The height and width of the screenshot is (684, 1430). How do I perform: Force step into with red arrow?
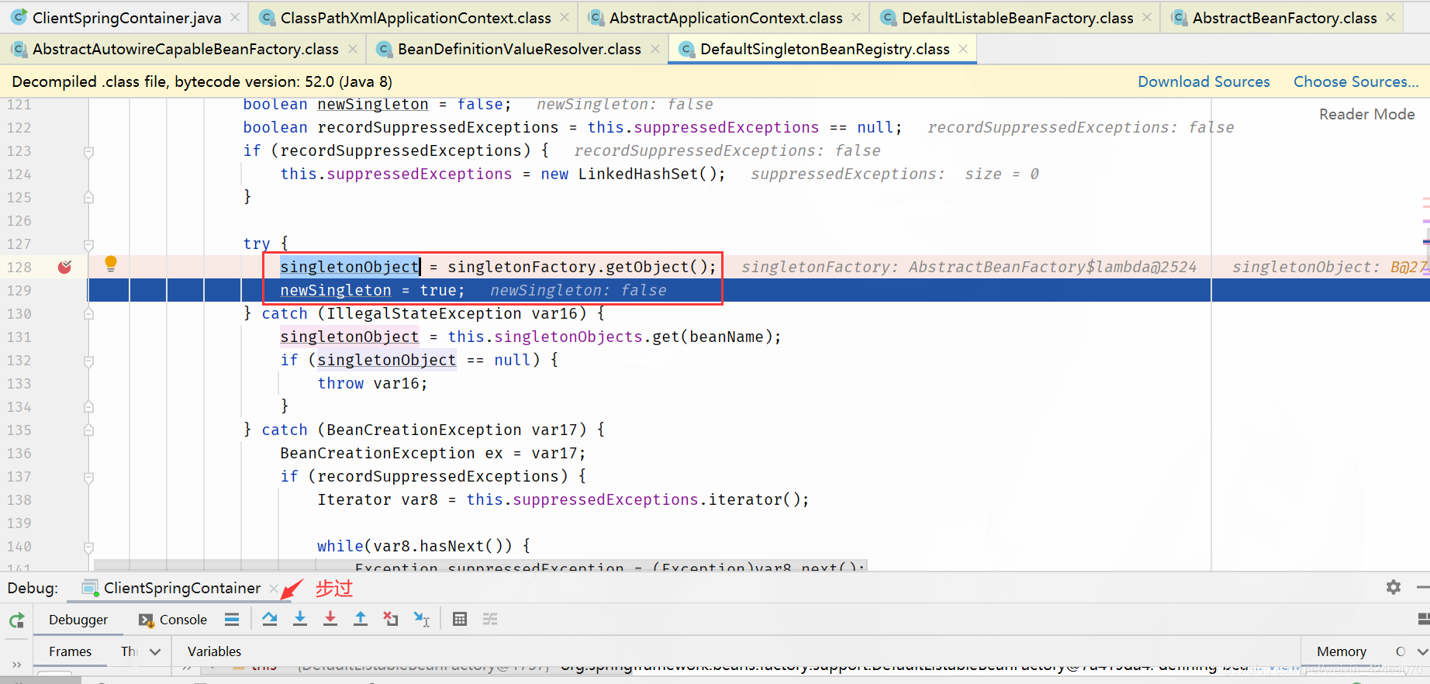pos(330,619)
